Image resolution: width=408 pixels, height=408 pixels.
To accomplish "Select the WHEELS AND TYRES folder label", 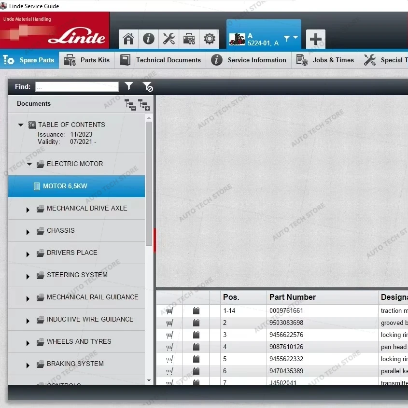I will click(79, 341).
